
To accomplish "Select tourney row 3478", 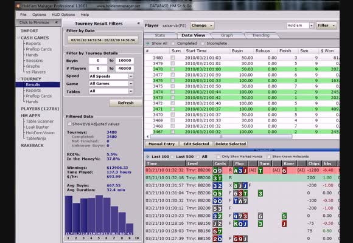I will (x=242, y=69).
